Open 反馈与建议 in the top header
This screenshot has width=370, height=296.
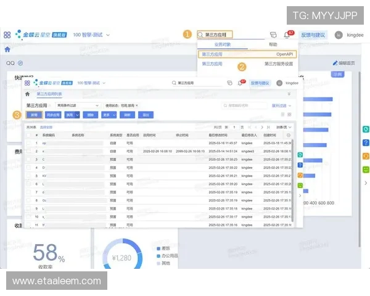point(313,35)
